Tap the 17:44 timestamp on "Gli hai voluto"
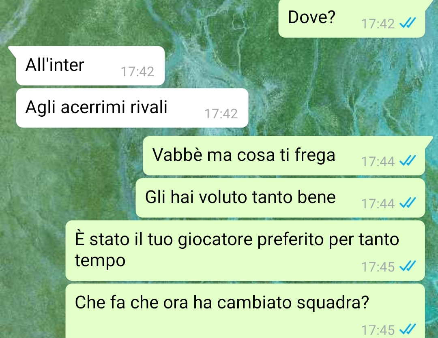The image size is (438, 338). point(378,204)
